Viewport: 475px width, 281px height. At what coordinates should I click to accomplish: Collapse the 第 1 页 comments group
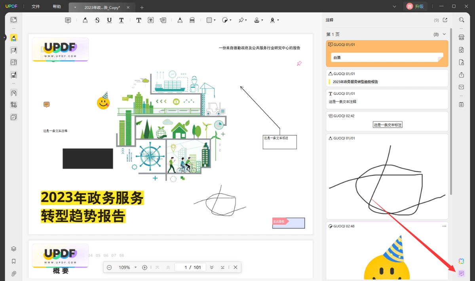coord(444,34)
